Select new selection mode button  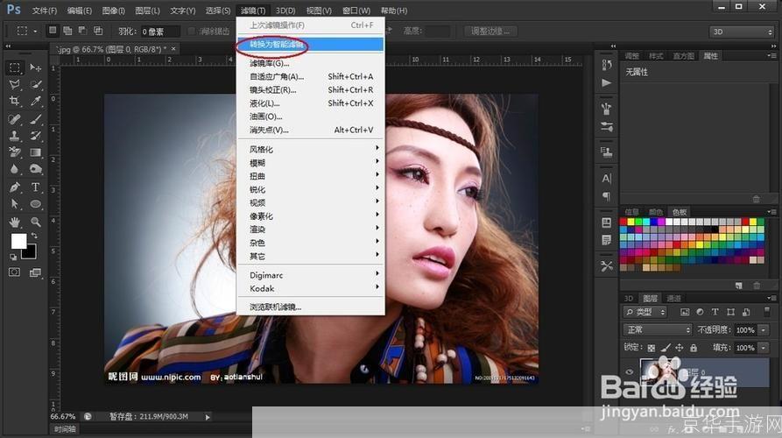click(x=53, y=31)
